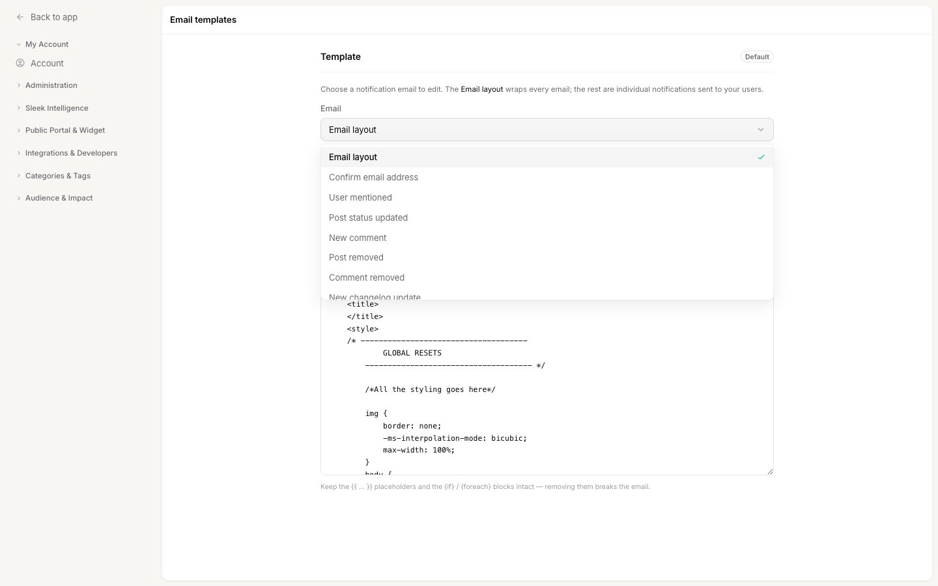Click the Template section heading

point(341,57)
